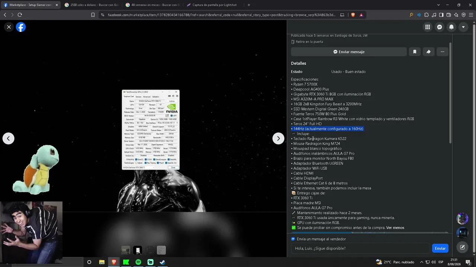Screen dimensions: 476x267
Task: Click the zoom magnifier icon in address bar
Action: point(411,15)
